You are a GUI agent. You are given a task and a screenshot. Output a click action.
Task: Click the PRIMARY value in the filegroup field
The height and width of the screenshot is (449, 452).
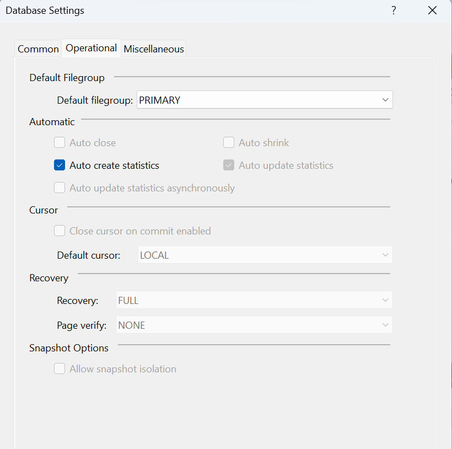(160, 99)
